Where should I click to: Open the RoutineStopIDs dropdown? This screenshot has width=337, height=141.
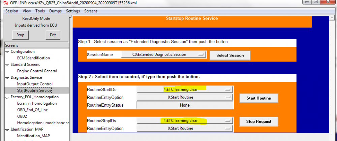(185, 120)
